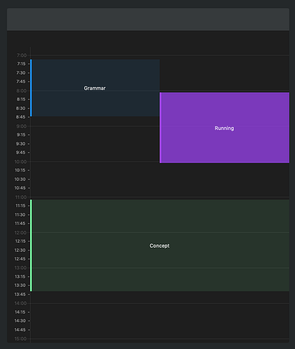295x349 pixels.
Task: Click the 15:00 hour label
Action: (x=20, y=339)
